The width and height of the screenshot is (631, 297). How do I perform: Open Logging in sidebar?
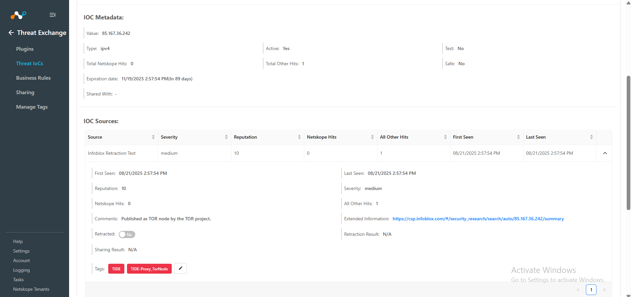click(21, 270)
